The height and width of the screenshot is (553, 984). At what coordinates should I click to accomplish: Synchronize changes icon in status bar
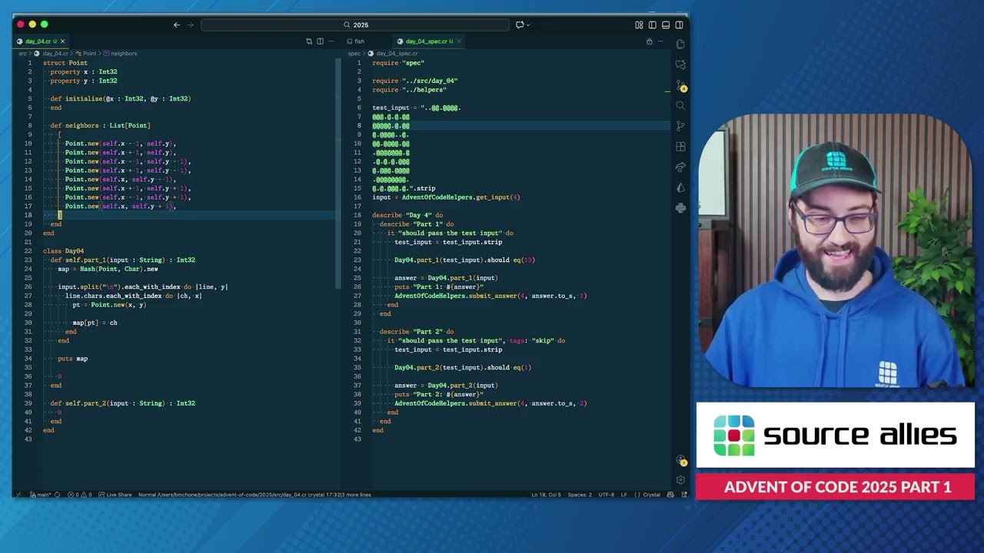click(x=58, y=495)
